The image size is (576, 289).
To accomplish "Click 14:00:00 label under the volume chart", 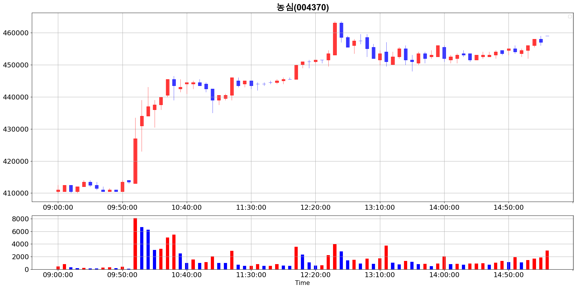I will (444, 275).
